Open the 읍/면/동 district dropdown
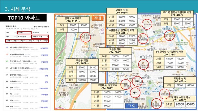 [x=40, y=33]
